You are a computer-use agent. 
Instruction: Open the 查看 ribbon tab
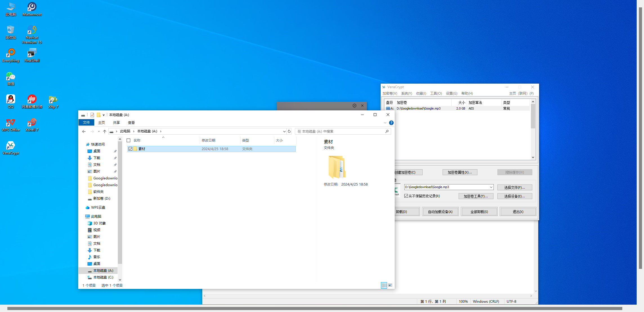pos(131,122)
